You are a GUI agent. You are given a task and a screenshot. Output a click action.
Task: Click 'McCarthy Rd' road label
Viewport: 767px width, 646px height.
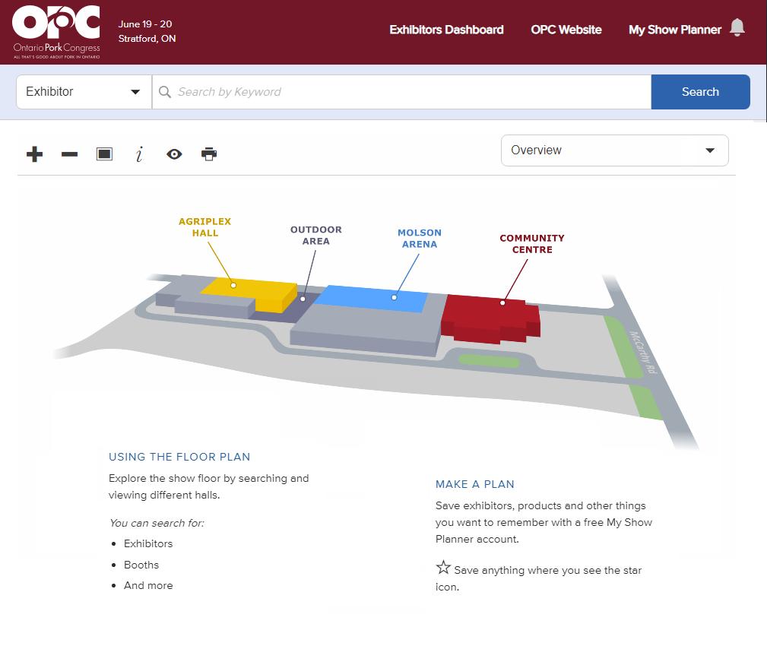(x=642, y=353)
